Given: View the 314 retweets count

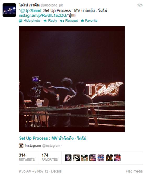Looking at the screenshot, I should 27,157.
